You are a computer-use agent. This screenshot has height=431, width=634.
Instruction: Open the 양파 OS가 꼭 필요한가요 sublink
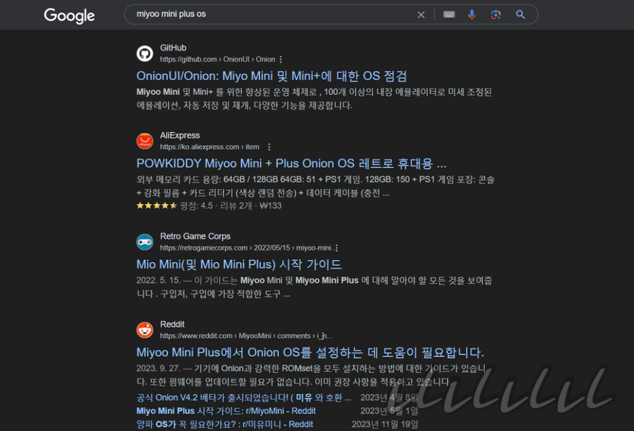(224, 424)
